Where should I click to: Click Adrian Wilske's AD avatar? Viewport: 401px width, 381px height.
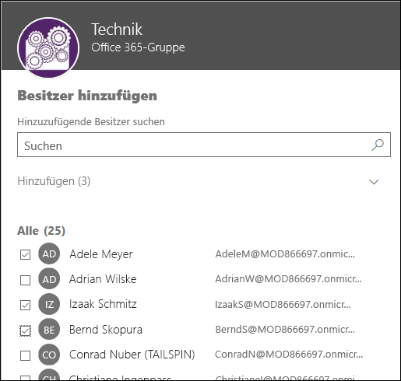pos(49,279)
